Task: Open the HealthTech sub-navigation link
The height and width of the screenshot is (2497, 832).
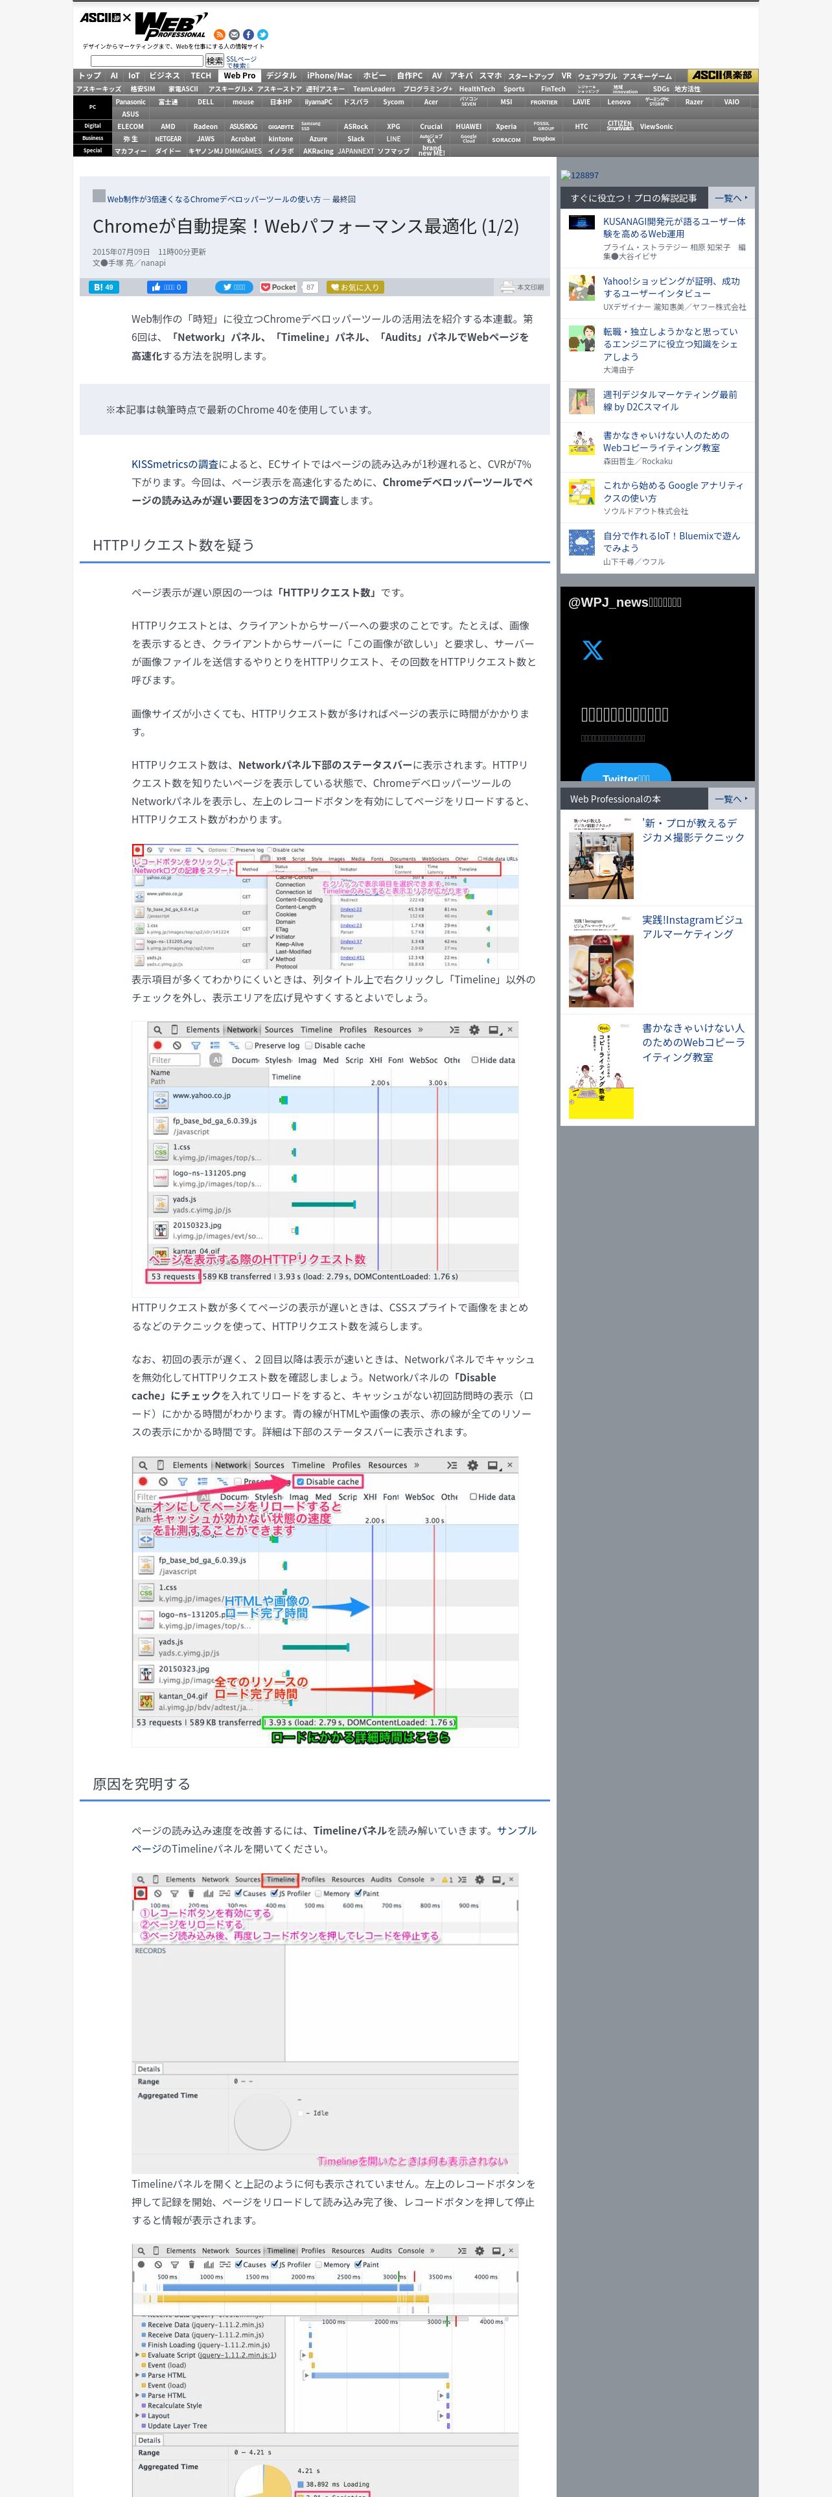Action: [x=476, y=89]
